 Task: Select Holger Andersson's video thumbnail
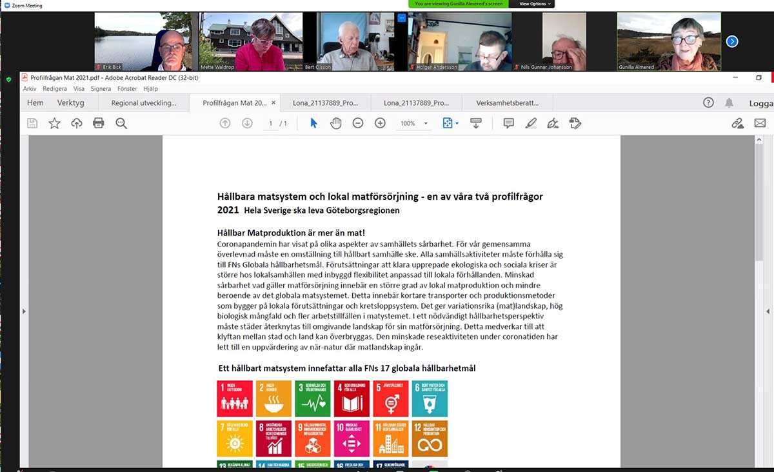pos(459,41)
